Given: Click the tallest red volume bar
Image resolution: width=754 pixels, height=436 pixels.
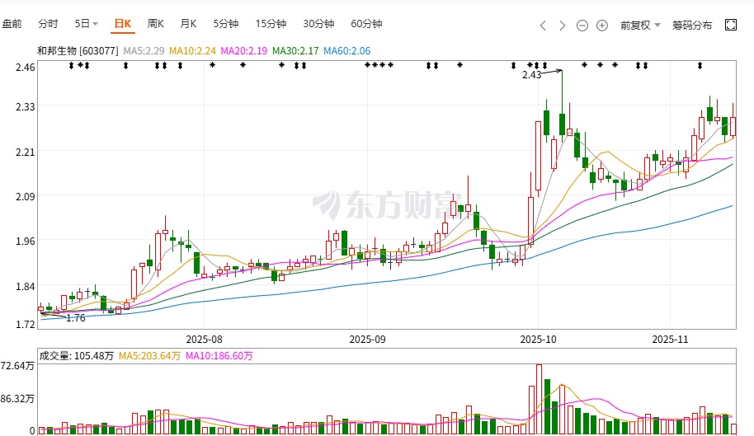Looking at the screenshot, I should click(539, 399).
